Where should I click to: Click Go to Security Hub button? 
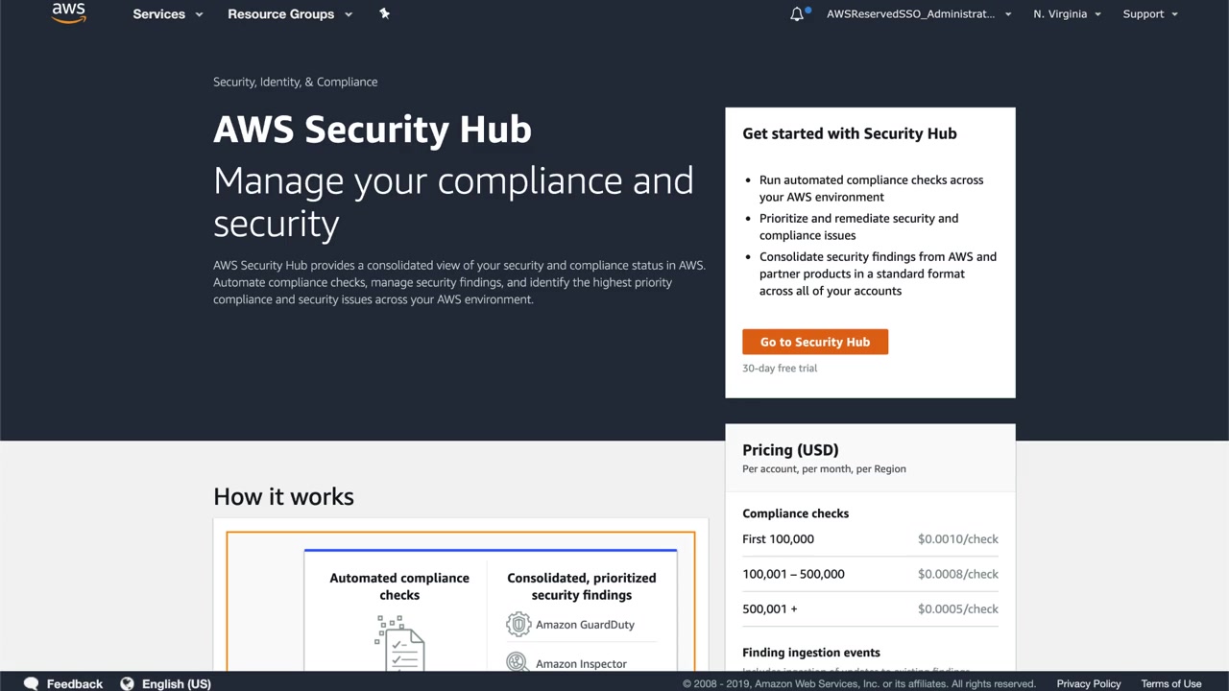[815, 342]
